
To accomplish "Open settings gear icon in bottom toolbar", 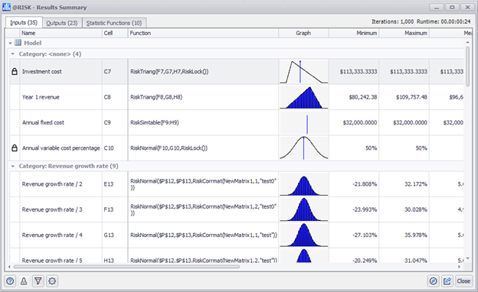I will [x=52, y=281].
